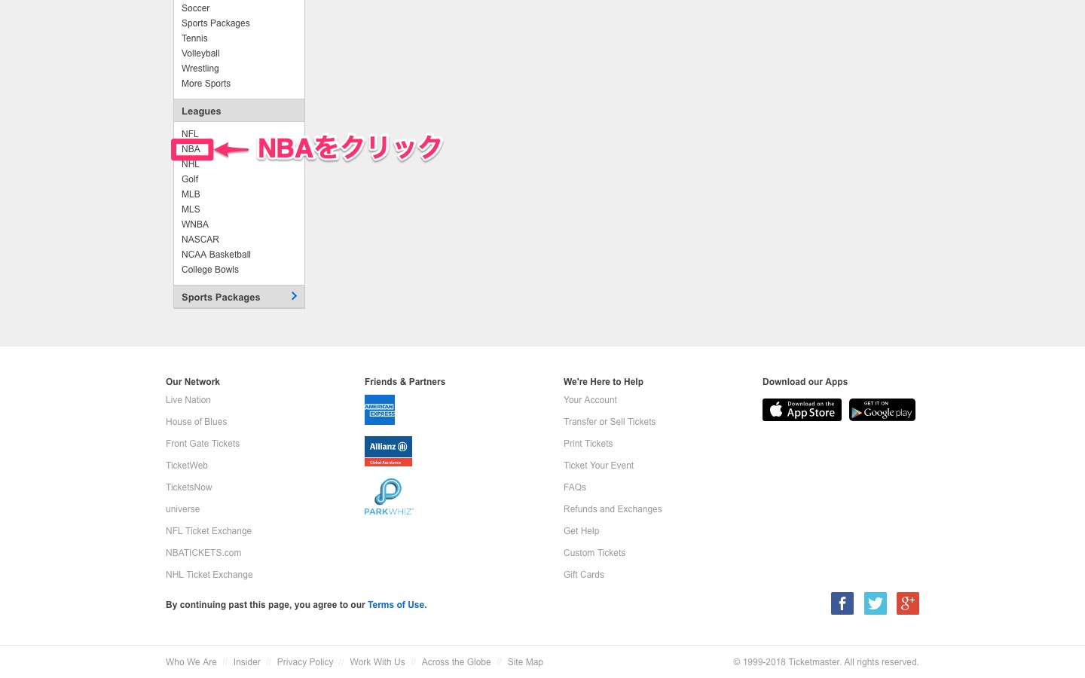This screenshot has height=678, width=1085.
Task: Visit TicketsNow network link
Action: coord(189,487)
